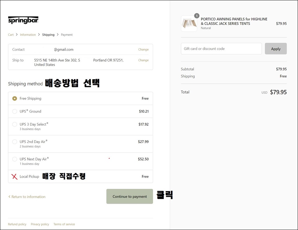The width and height of the screenshot is (298, 230).
Task: Open the Information breadcrumb step
Action: [28, 35]
